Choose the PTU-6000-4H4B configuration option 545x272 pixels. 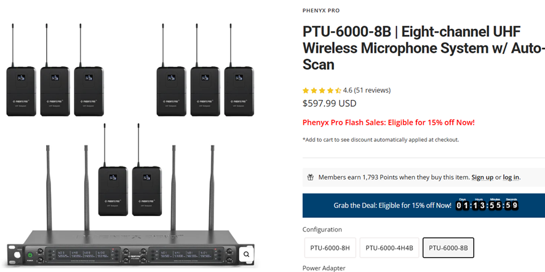(389, 248)
